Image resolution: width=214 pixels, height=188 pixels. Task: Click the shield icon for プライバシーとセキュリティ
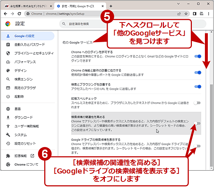tap(8, 53)
